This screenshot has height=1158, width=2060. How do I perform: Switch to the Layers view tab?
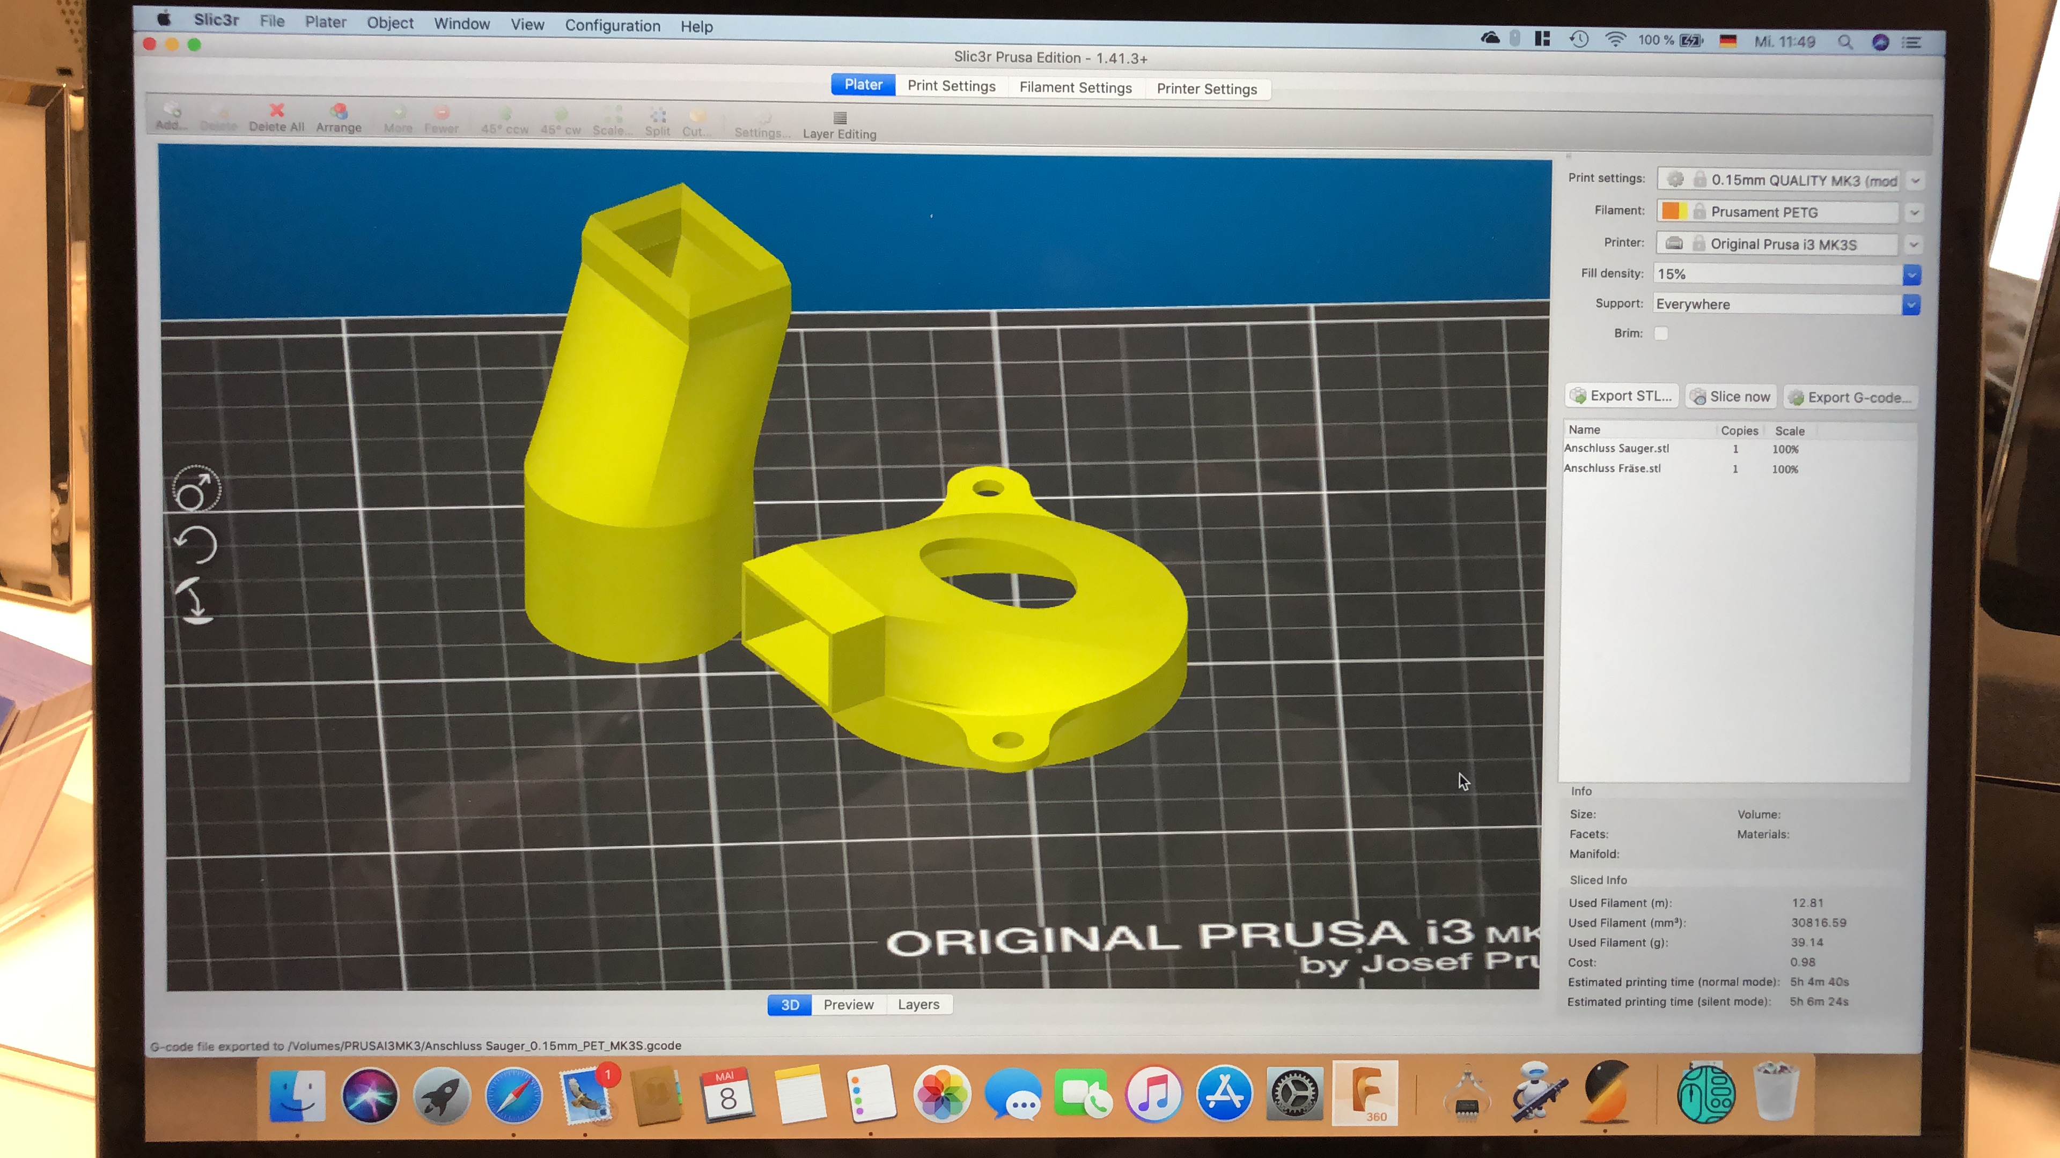pos(918,1005)
